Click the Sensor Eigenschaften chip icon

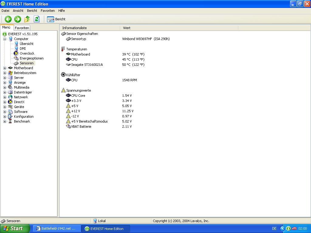tap(63, 34)
